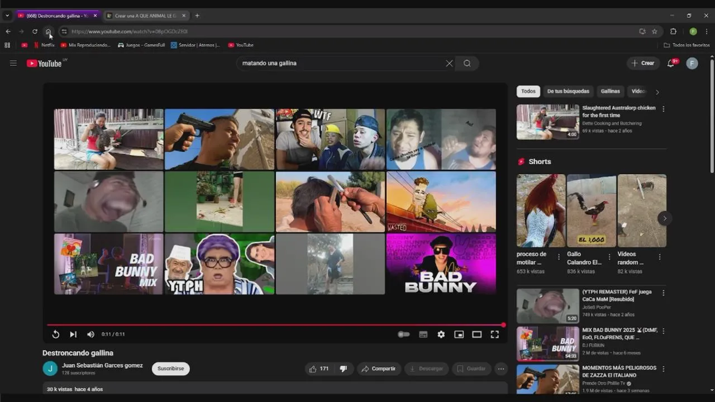Click the BAD BUNNY endscreen thumbnail
The image size is (715, 402).
coord(441,264)
